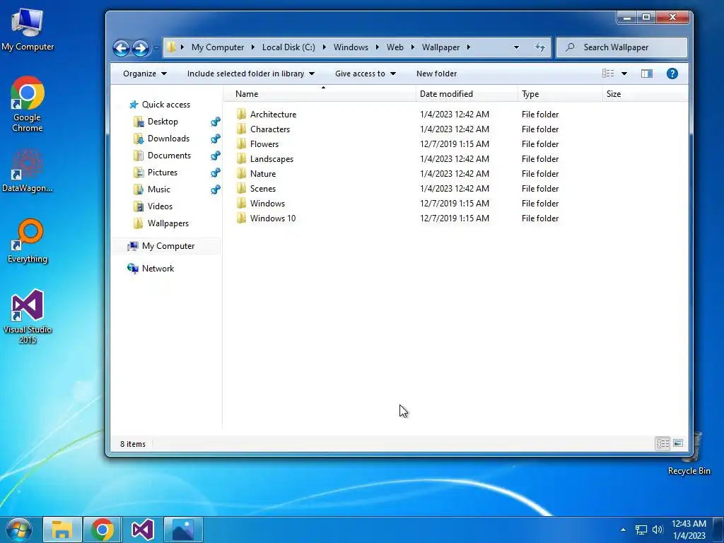Open the DataWagon desktop shortcut
The height and width of the screenshot is (543, 724).
coord(28,170)
